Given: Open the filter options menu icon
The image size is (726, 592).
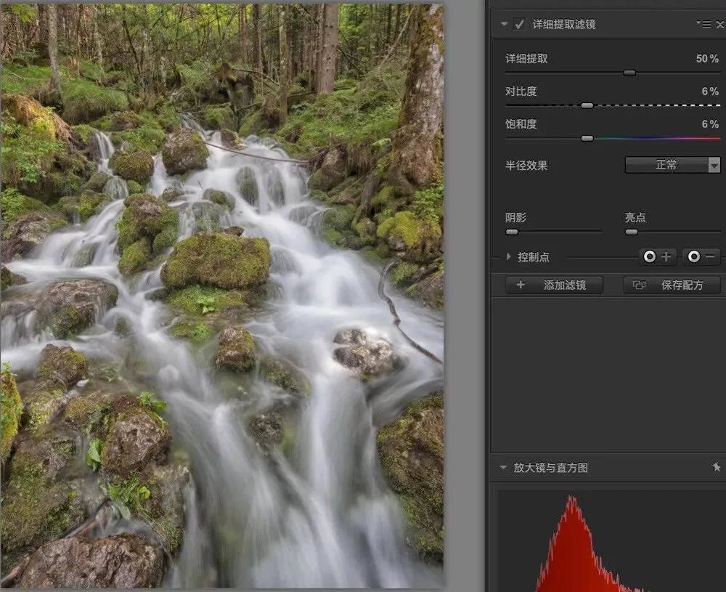Looking at the screenshot, I should click(x=703, y=24).
